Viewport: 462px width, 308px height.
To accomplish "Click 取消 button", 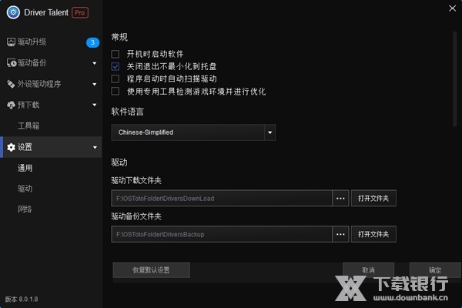I will tap(368, 270).
